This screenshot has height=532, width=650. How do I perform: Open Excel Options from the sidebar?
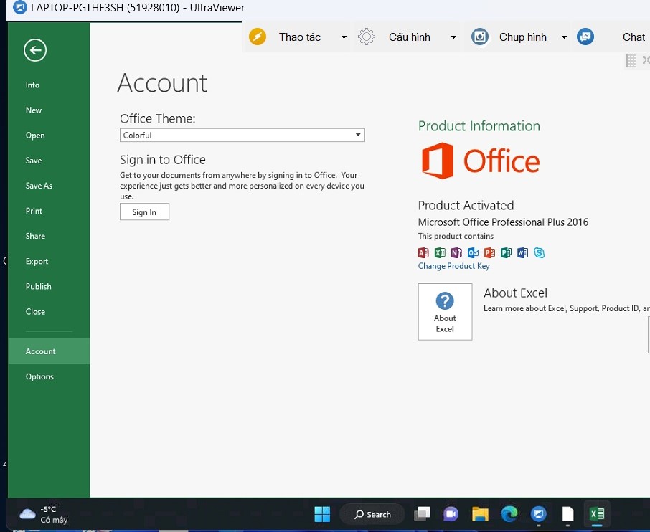click(39, 376)
